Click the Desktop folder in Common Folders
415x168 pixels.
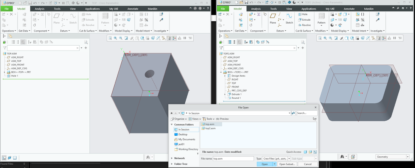tap(183, 134)
